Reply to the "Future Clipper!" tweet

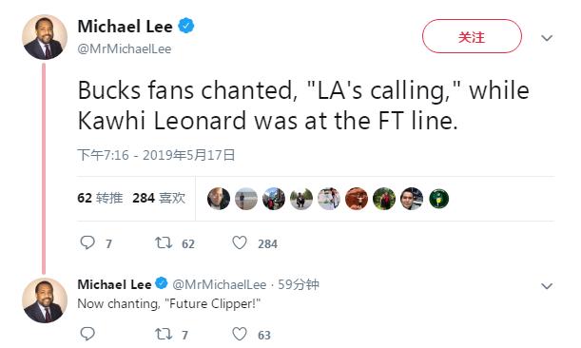87,334
